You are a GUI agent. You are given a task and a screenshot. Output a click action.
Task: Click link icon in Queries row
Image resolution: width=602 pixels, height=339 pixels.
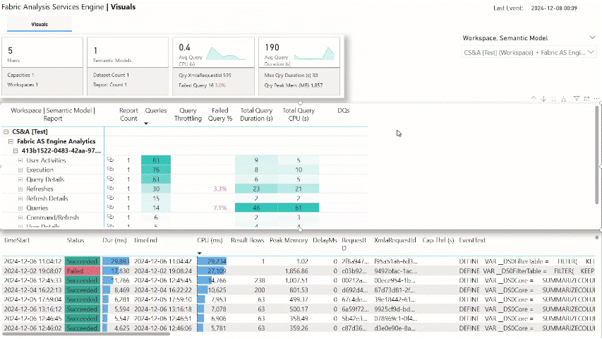point(110,208)
